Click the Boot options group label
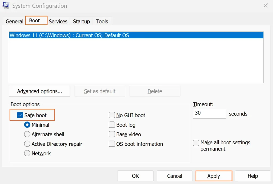The height and width of the screenshot is (184, 273). click(25, 104)
